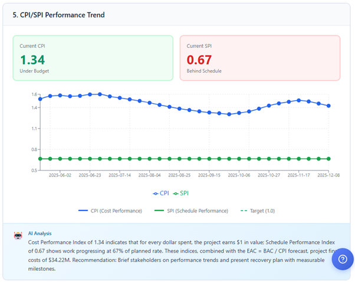Click the rightmost green SPI data point

click(x=328, y=159)
